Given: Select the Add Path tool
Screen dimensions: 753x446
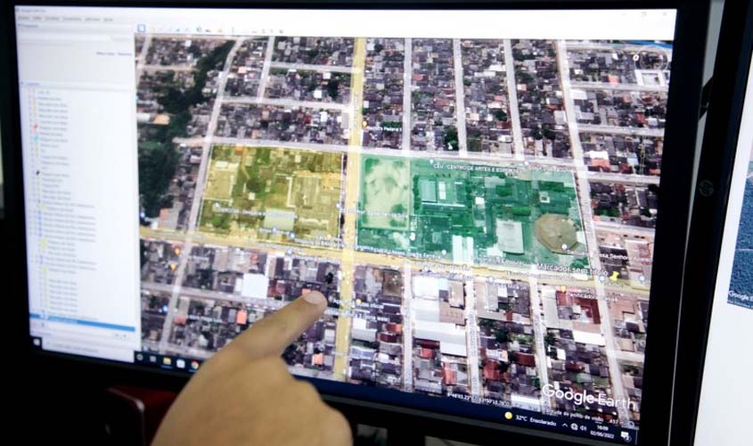Looking at the screenshot, I should (169, 30).
